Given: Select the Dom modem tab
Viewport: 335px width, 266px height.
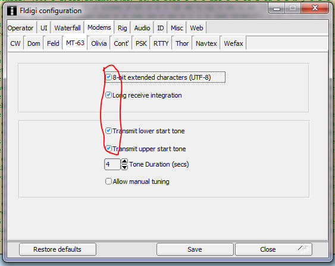Looking at the screenshot, I should (x=34, y=43).
